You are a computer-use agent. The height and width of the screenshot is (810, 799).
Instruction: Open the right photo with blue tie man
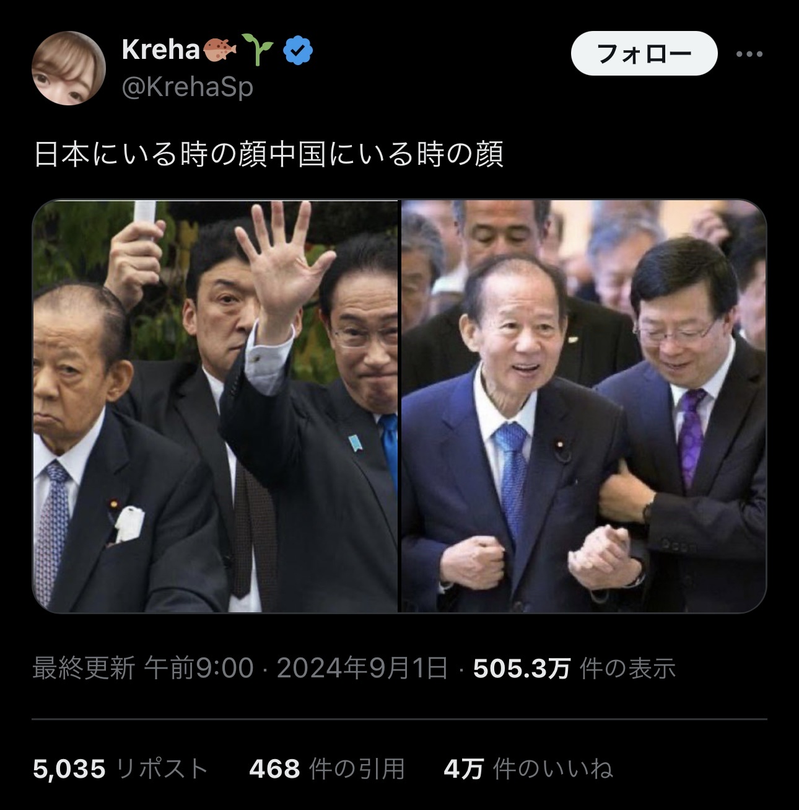tap(584, 407)
